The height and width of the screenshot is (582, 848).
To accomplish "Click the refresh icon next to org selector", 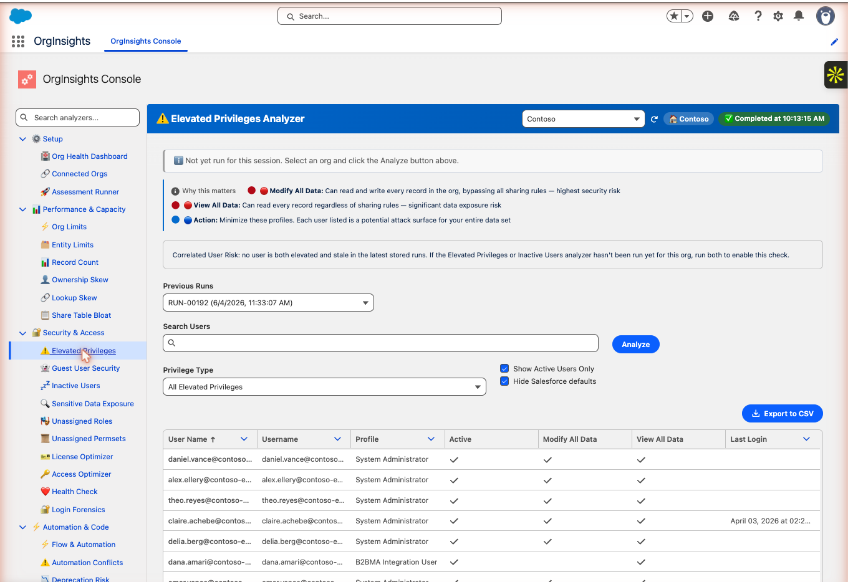I will [x=654, y=119].
